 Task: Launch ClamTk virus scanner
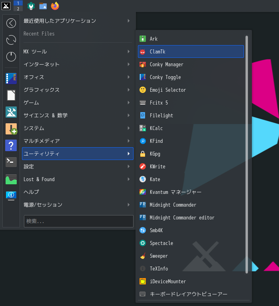(x=191, y=51)
